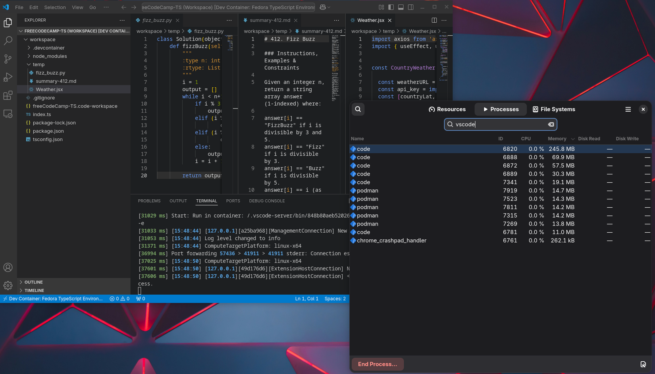Viewport: 655px width, 374px height.
Task: Open the Remote Explorer view
Action: pos(8,114)
